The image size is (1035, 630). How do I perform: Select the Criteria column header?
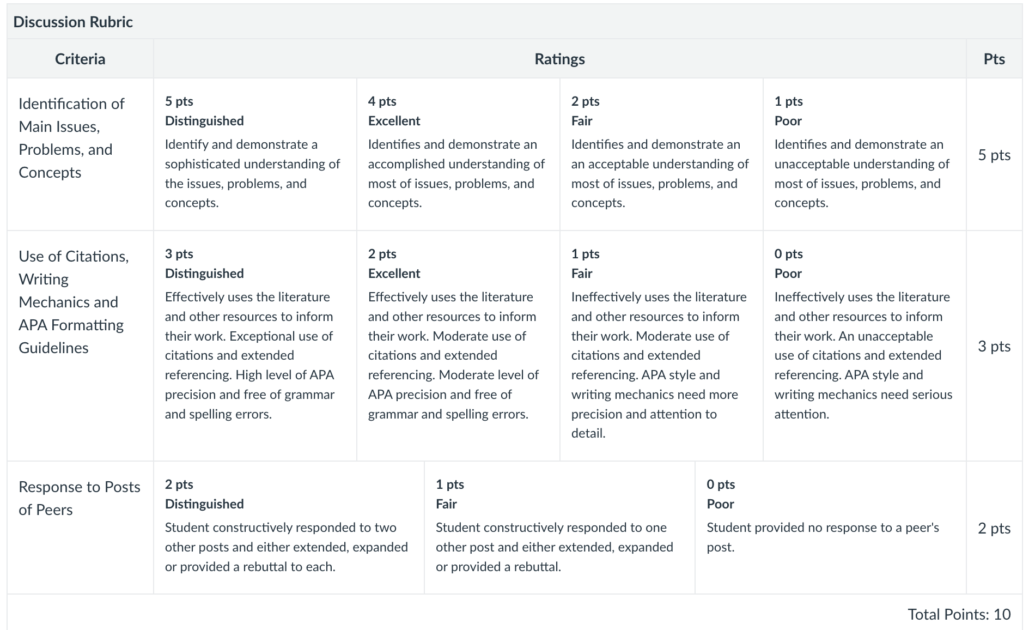[x=80, y=59]
